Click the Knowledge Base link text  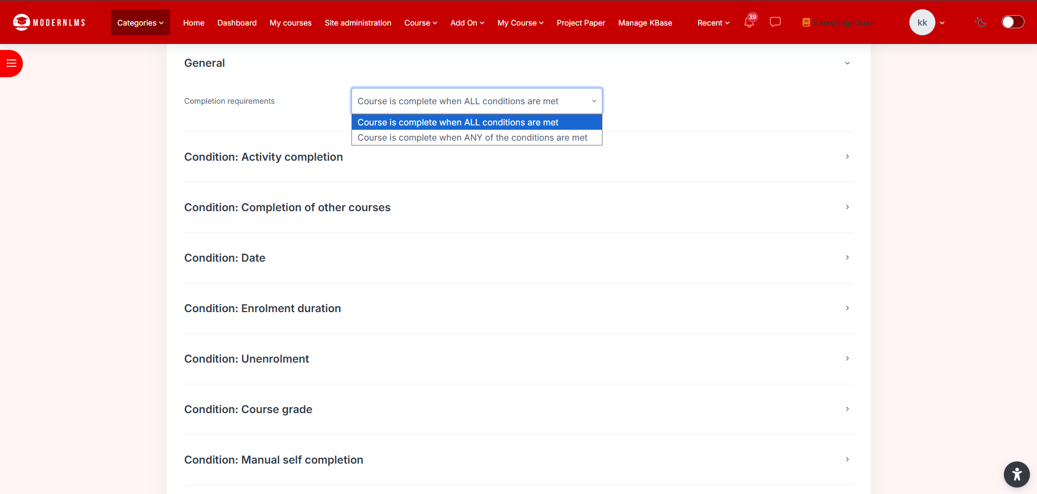click(x=844, y=23)
